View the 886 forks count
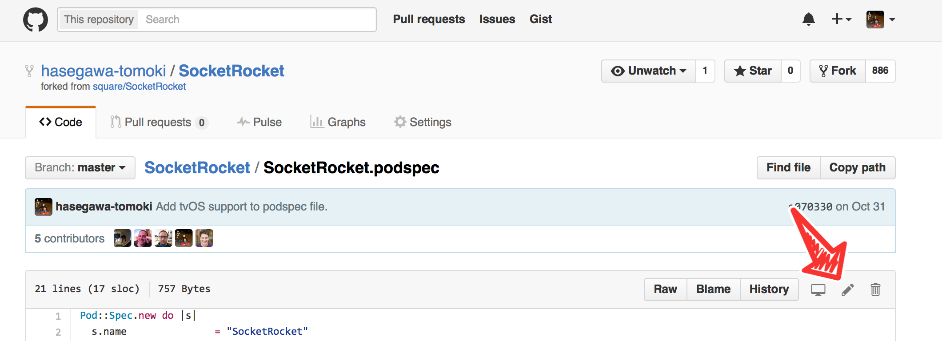 [x=880, y=71]
